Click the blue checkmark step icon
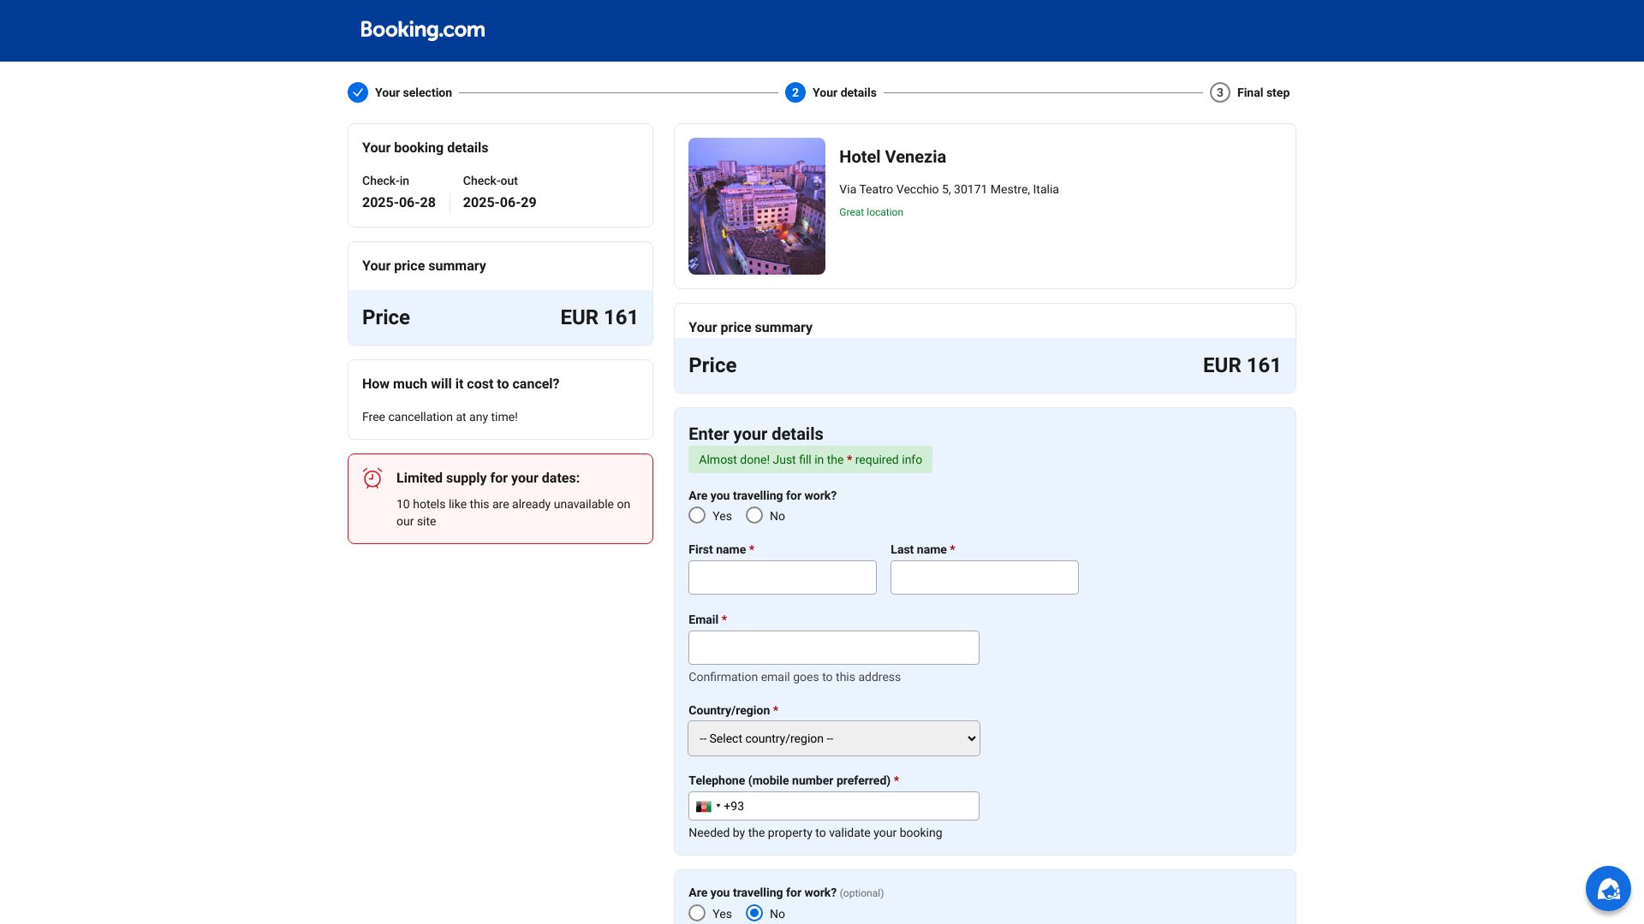 pos(358,92)
